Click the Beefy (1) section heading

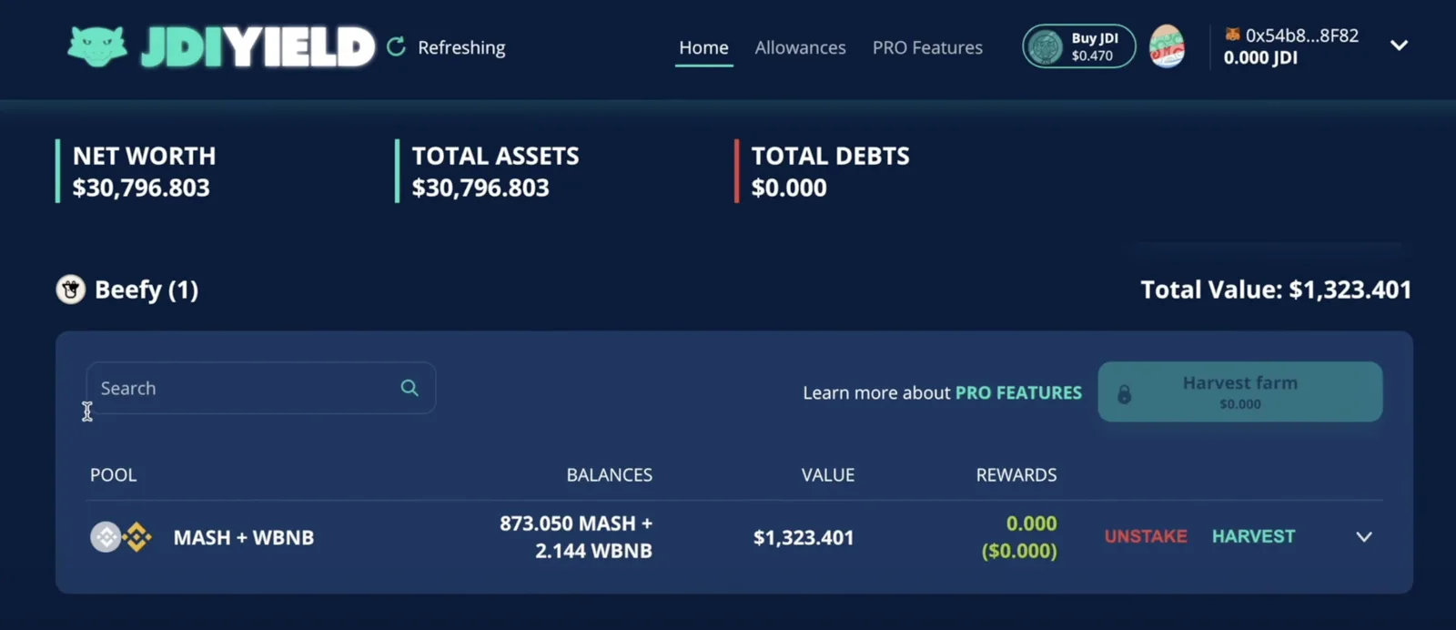147,290
